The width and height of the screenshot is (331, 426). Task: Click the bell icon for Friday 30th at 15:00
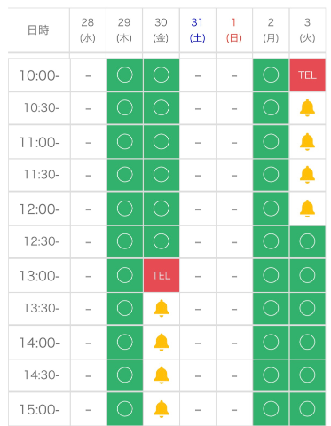point(162,409)
